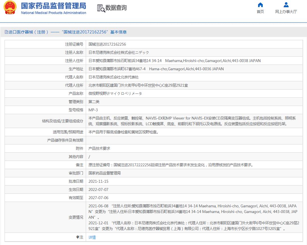Click the 注册证编号 label cell
This screenshot has height=245, width=307.
(45, 44)
